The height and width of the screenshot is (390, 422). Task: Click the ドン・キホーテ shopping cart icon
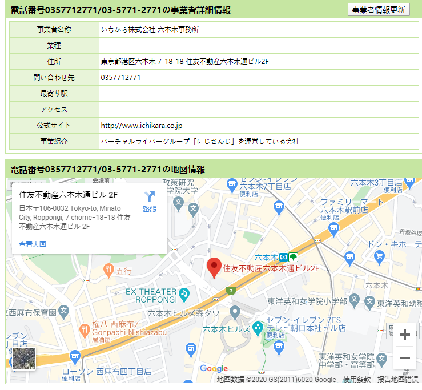pos(380,257)
